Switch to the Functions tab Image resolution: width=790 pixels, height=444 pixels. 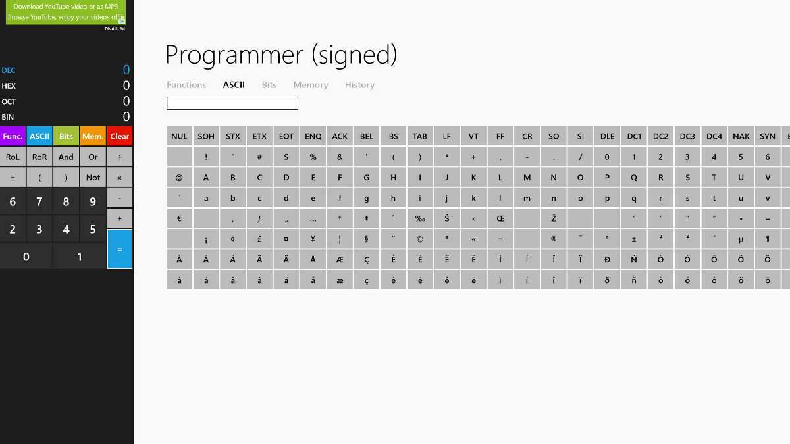coord(186,85)
